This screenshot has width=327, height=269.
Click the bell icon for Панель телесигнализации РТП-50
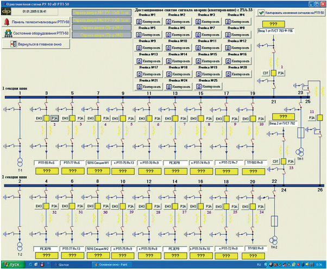[7, 22]
